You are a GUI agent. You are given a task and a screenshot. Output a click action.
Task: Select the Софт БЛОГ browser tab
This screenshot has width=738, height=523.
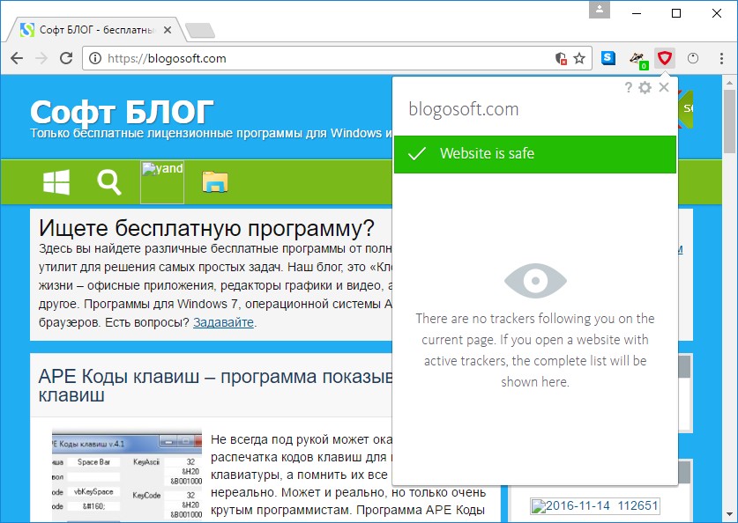point(96,30)
